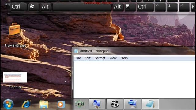The height and width of the screenshot is (110, 196).
Task: Click the green screen-capture tool taskbar icon
Action: pos(79,104)
